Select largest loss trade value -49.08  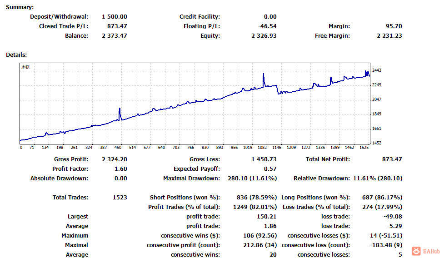(393, 217)
